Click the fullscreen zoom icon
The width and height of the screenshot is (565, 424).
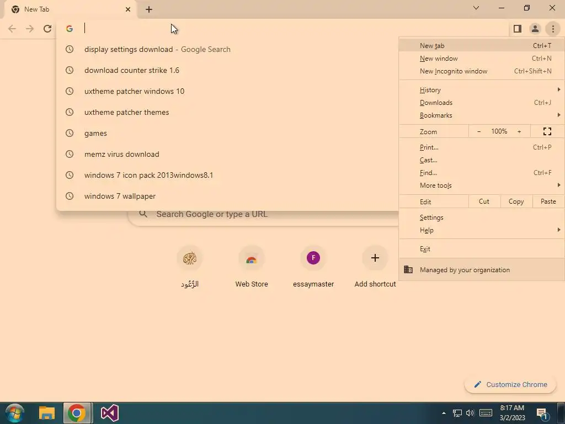click(547, 131)
